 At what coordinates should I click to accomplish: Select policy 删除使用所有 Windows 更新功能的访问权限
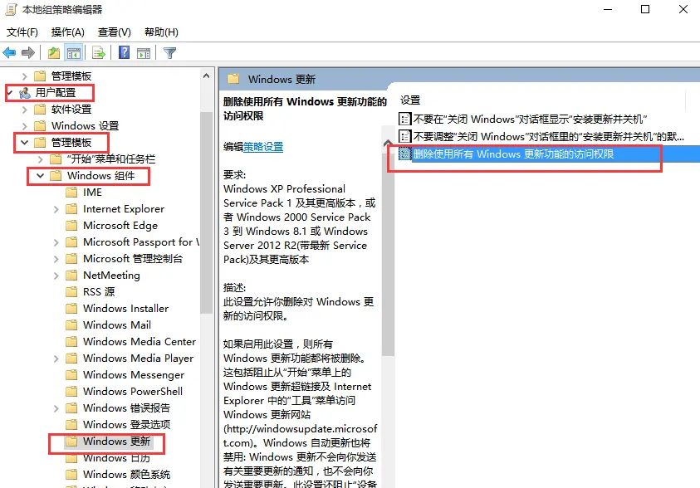coord(513,154)
